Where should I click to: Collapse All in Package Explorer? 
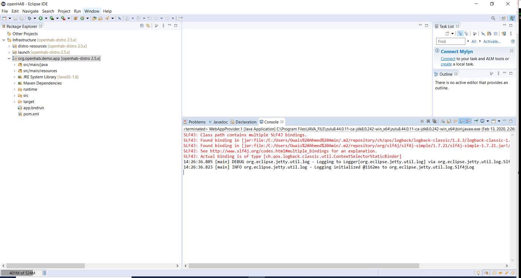coord(142,26)
